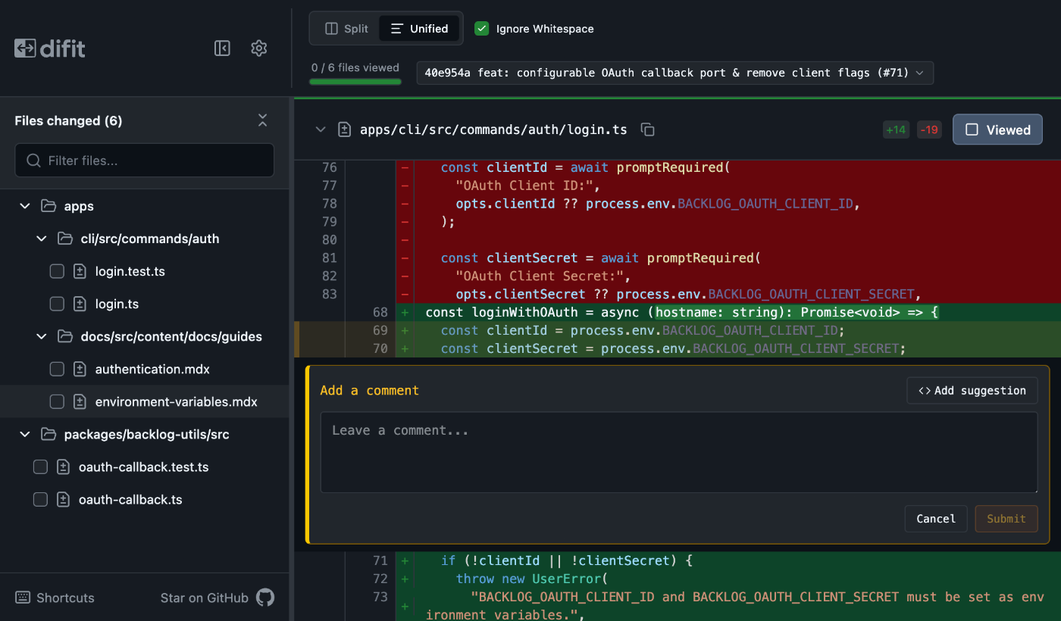Collapse the sidebar panel icon
The width and height of the screenshot is (1061, 621).
222,48
